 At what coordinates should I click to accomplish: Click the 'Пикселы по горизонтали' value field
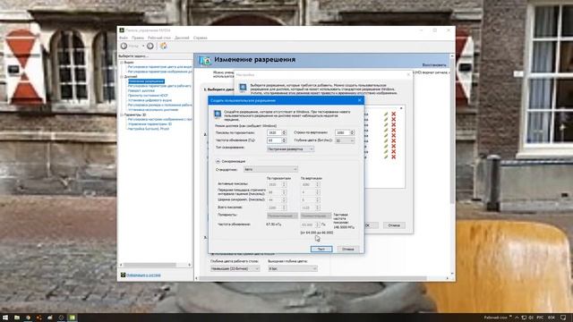click(x=274, y=132)
